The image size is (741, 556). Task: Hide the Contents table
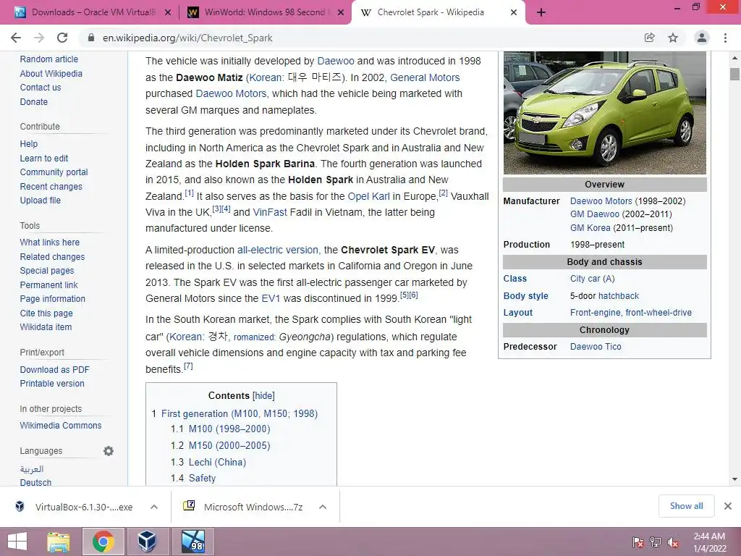tap(263, 396)
